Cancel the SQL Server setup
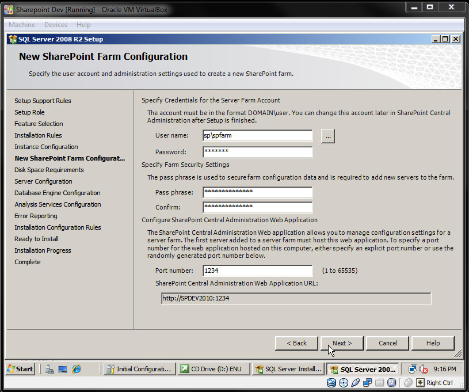The image size is (469, 392). tap(388, 343)
